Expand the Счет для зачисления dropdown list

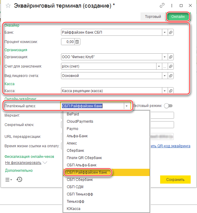coord(159,66)
